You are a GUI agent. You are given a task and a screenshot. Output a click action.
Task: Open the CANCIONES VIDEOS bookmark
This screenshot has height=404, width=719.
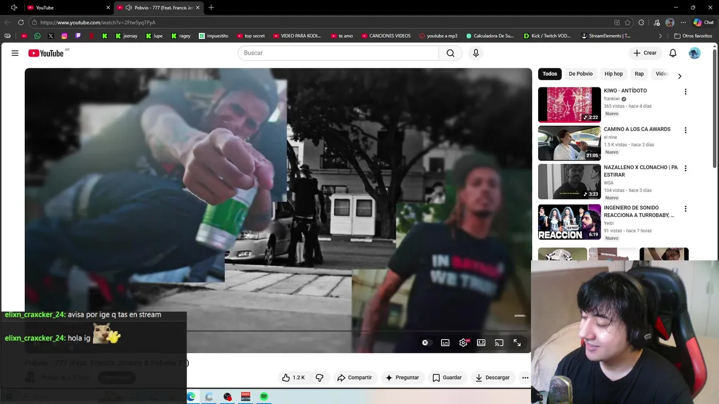(x=385, y=36)
